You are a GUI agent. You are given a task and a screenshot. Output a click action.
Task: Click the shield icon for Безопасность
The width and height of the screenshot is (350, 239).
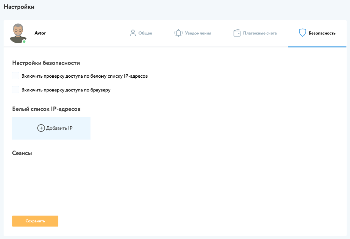coord(303,33)
